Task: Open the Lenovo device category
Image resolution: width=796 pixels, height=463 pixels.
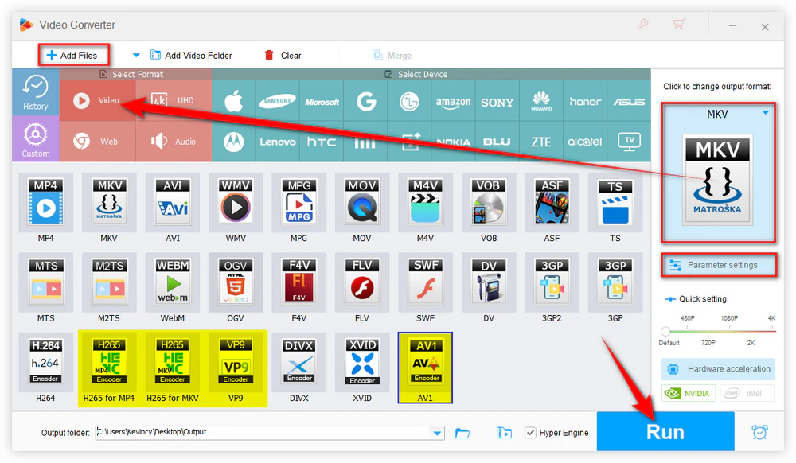Action: click(278, 142)
